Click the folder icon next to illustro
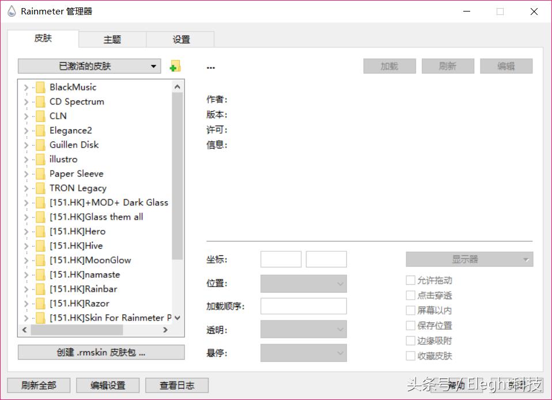This screenshot has height=400, width=552. click(x=40, y=159)
